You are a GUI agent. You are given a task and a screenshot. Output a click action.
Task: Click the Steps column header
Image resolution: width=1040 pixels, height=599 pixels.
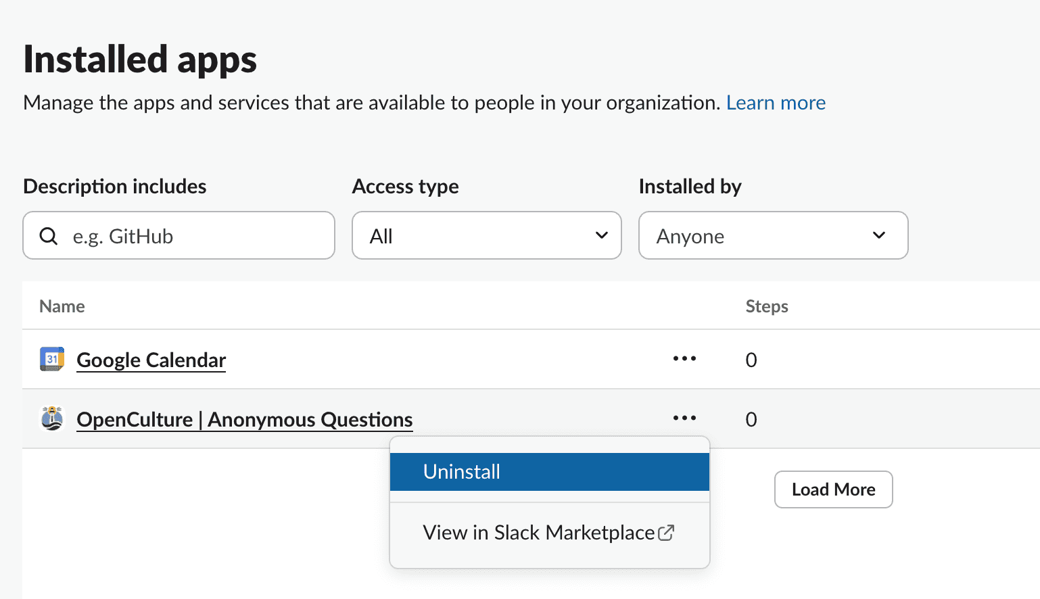[767, 306]
